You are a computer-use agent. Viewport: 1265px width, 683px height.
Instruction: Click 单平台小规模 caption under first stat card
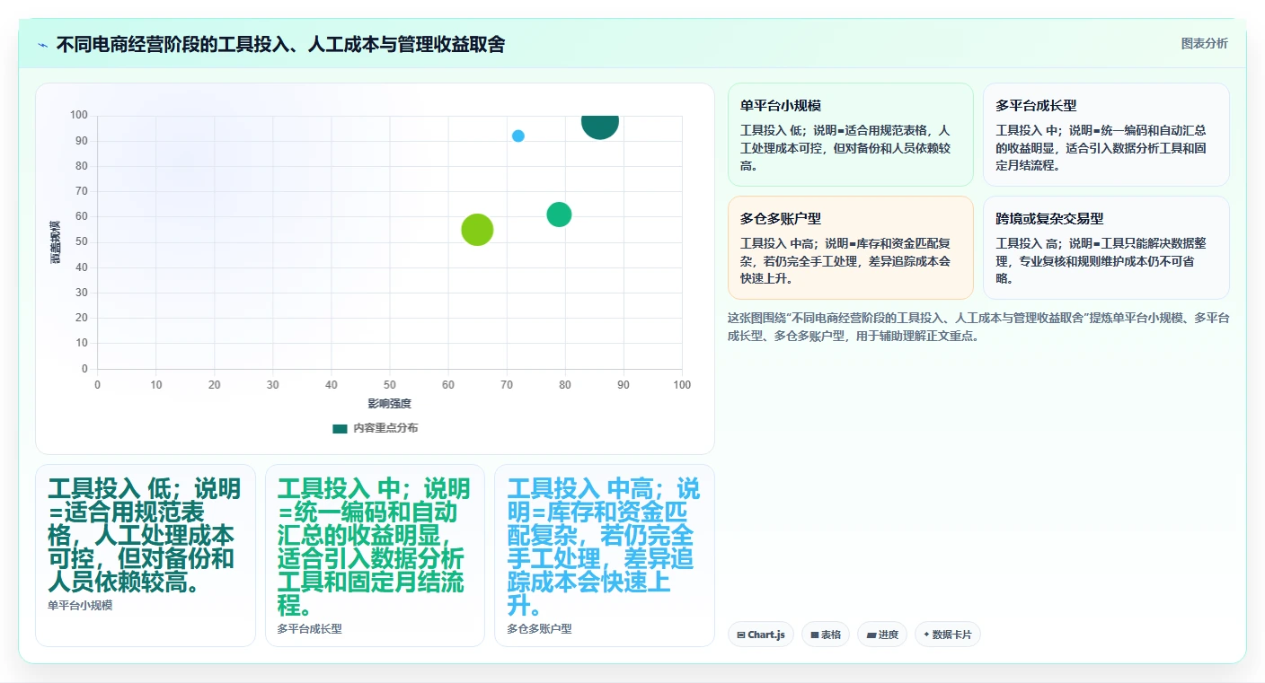(x=80, y=606)
